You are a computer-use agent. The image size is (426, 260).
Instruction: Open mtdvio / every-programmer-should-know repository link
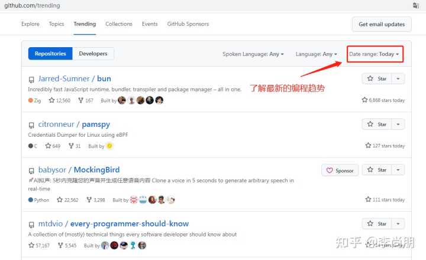pyautogui.click(x=113, y=223)
